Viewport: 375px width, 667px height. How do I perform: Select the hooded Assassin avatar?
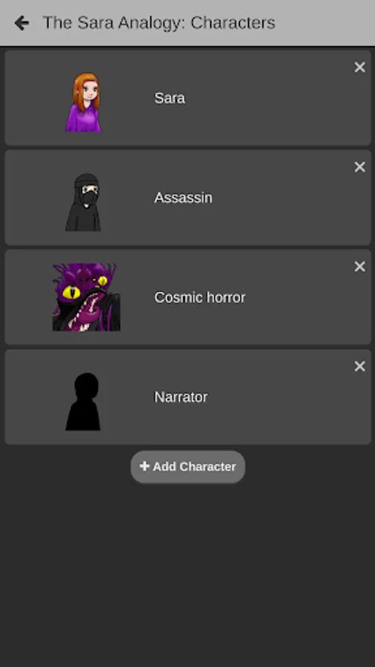click(83, 202)
